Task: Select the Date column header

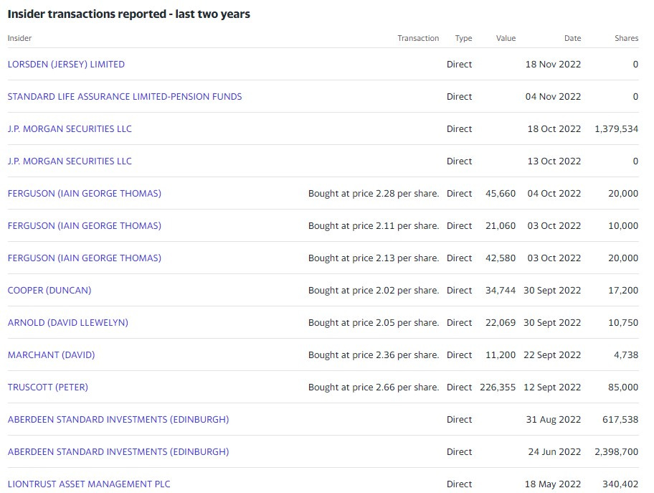Action: coord(573,38)
